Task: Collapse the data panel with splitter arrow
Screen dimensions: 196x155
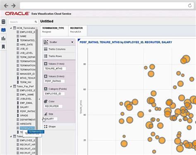Action: (39, 99)
